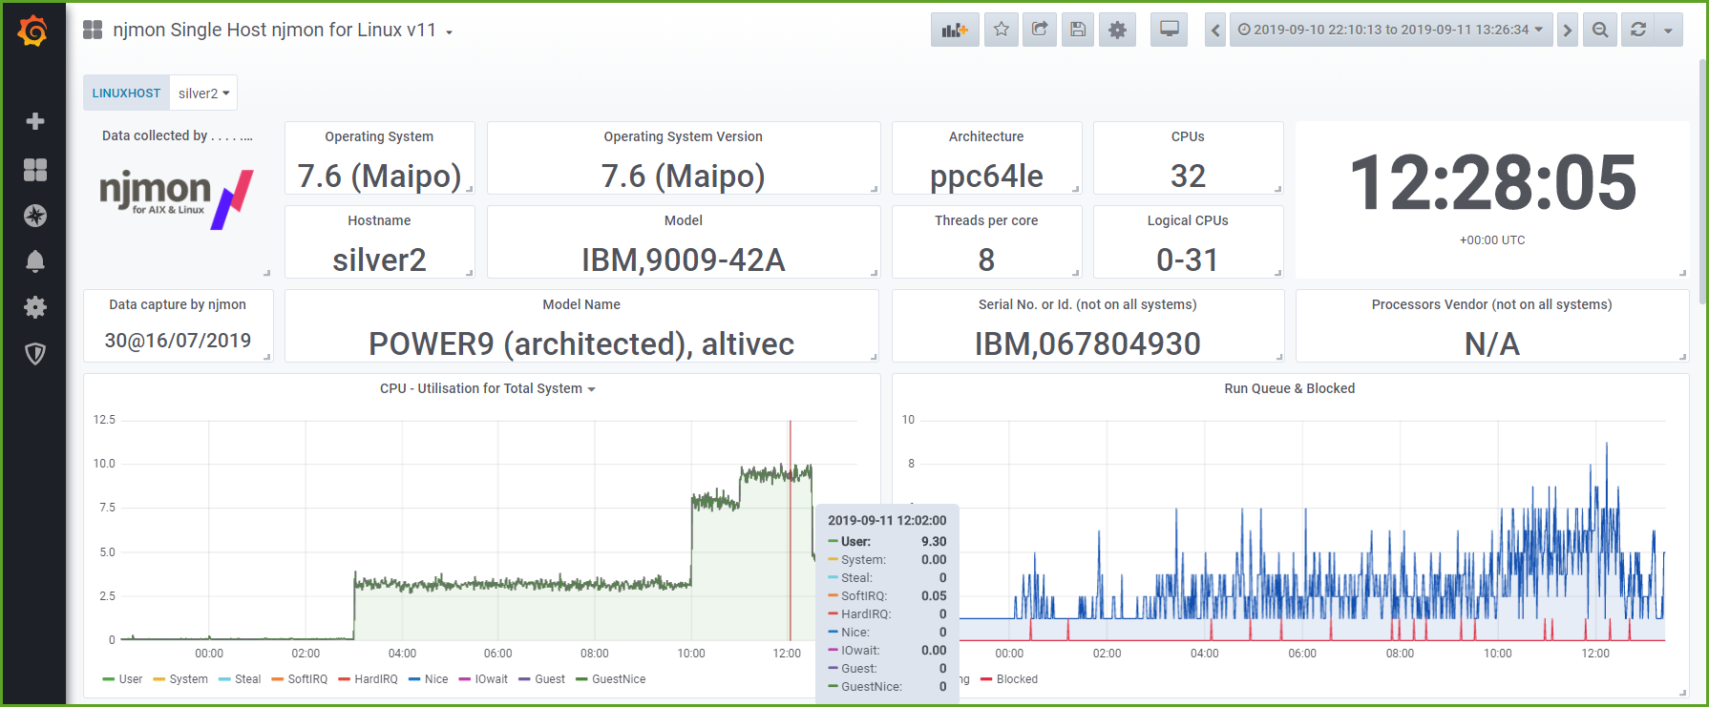Viewport: 1709px width, 707px height.
Task: Click the Add panel icon
Action: [955, 30]
